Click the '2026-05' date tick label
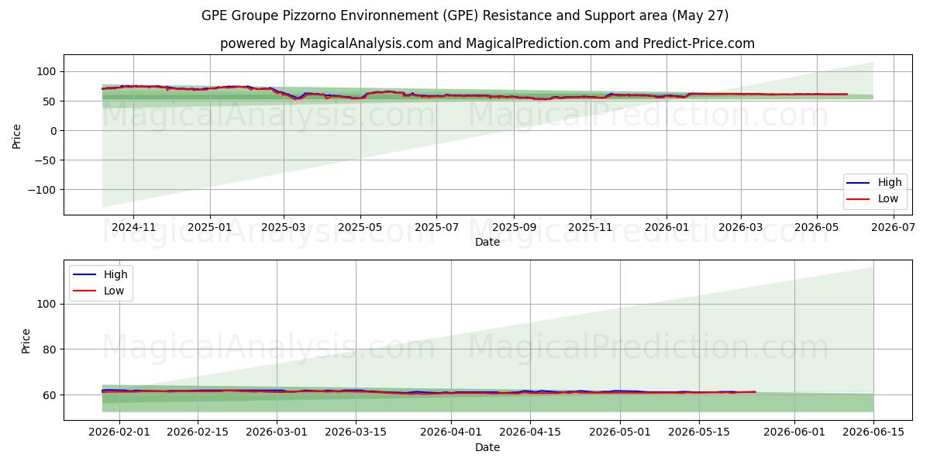 [x=817, y=227]
